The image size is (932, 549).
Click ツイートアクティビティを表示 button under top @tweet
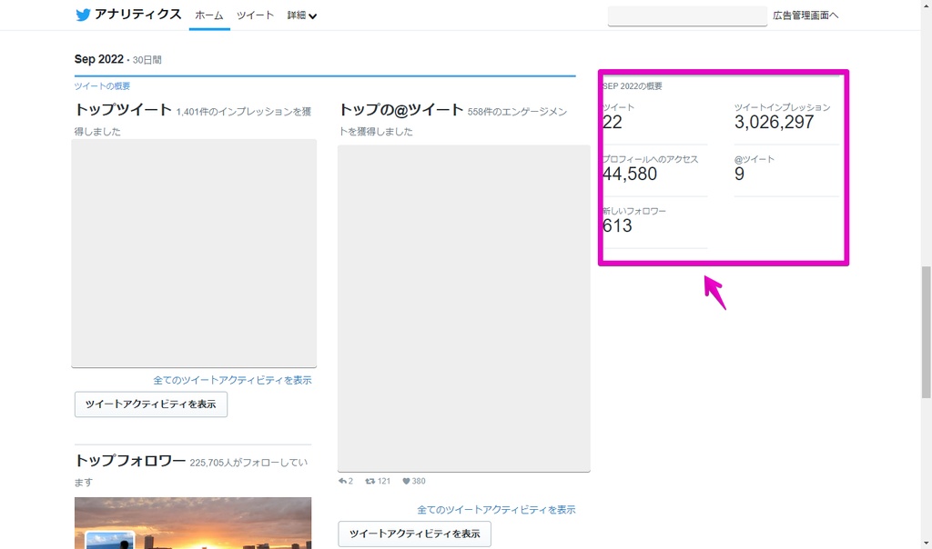pos(414,534)
